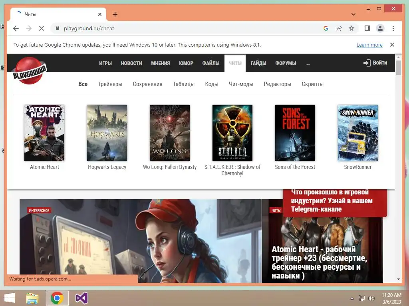Click the Atomic Heart title link
Screen dimensions: 409x306
coord(44,167)
